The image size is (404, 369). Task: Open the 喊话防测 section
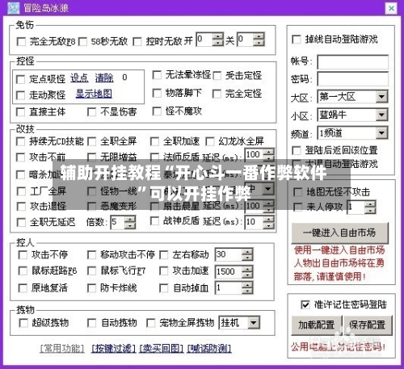pos(209,349)
